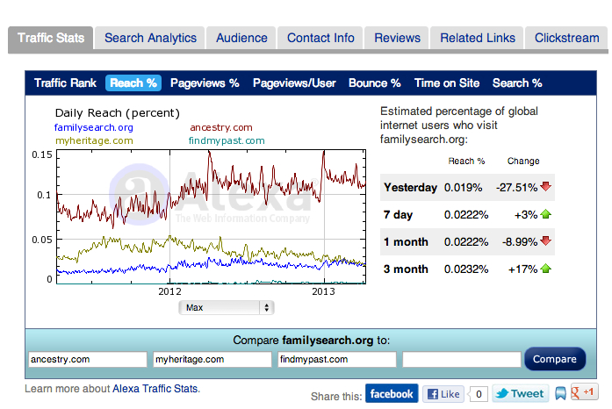Screen dimensions: 612x409
Task: Click the 7 day green up arrow icon
Action: coord(545,214)
